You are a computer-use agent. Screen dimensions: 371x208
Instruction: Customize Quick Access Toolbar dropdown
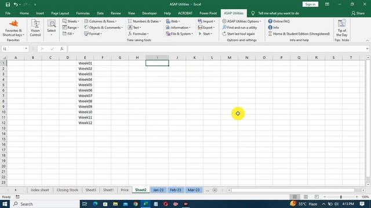point(35,4)
